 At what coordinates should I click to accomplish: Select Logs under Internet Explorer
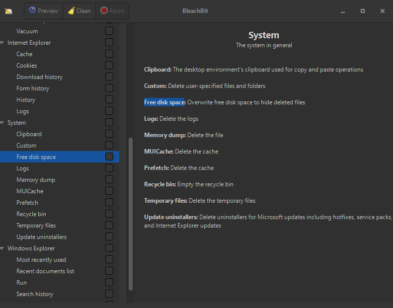coord(22,111)
